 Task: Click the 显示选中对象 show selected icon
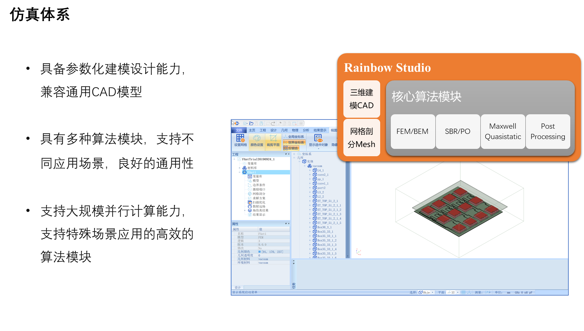[x=318, y=138]
